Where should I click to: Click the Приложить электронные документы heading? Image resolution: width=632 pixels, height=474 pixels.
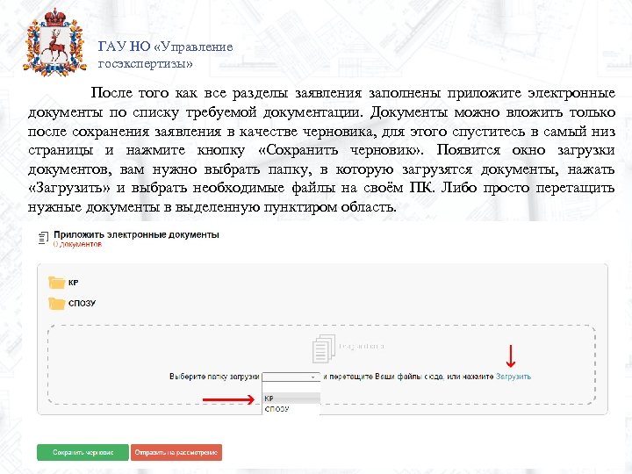click(136, 234)
